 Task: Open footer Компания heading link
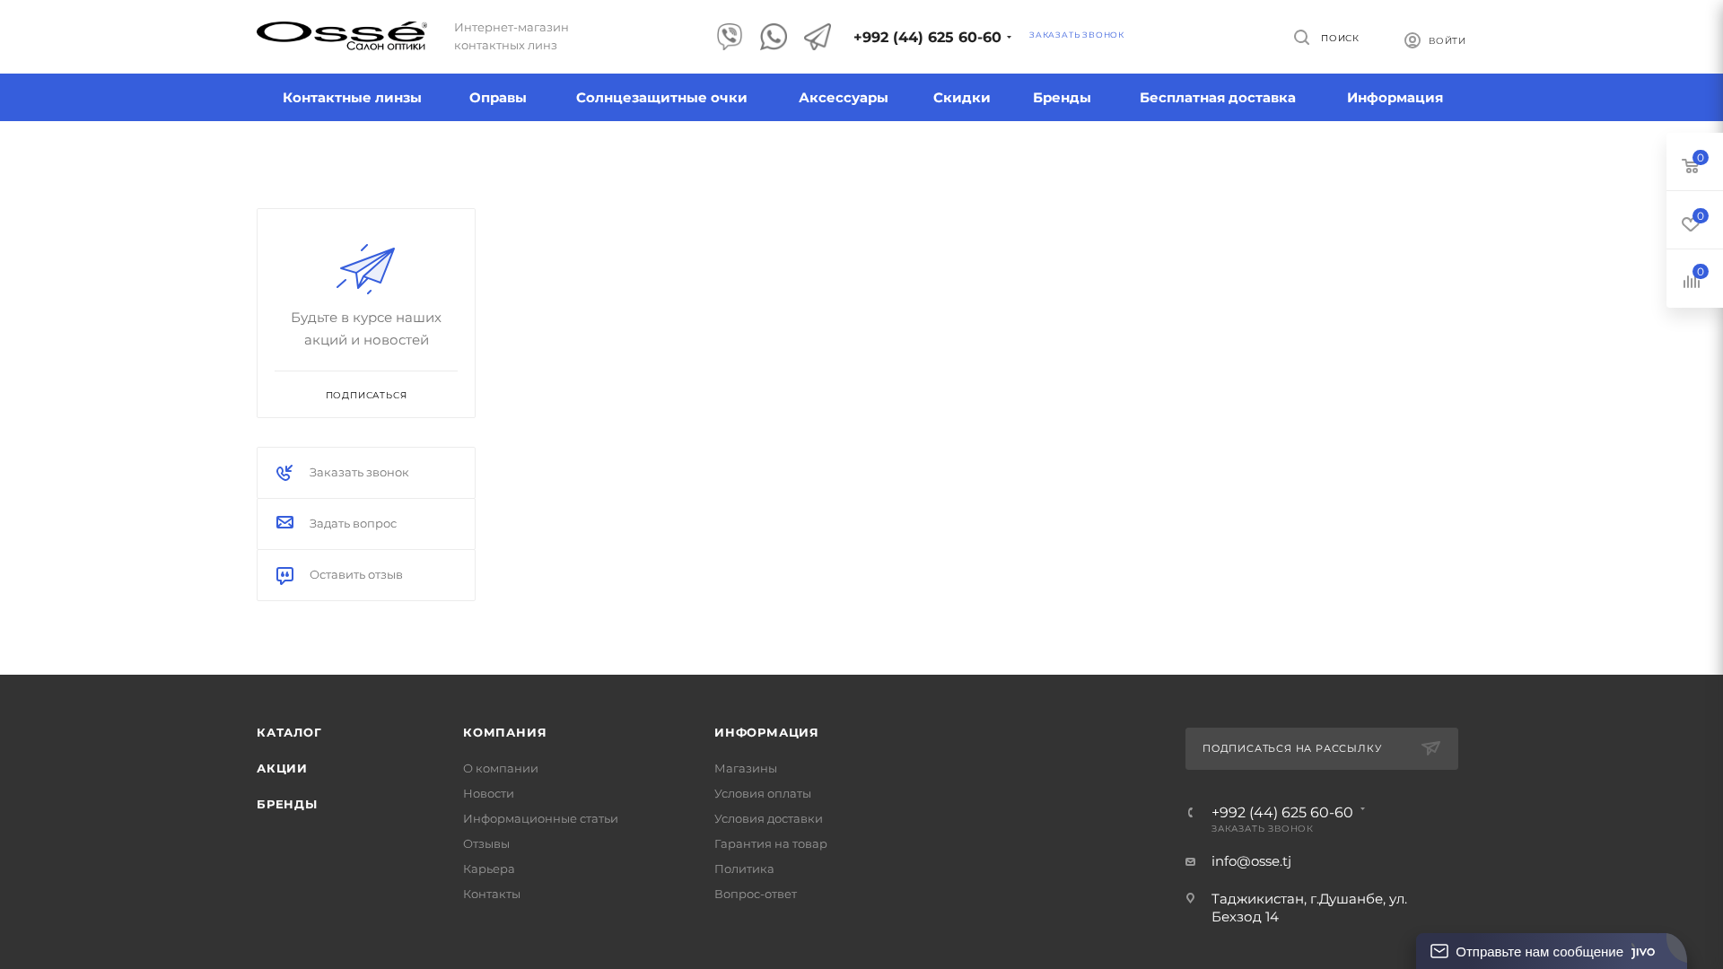tap(504, 733)
